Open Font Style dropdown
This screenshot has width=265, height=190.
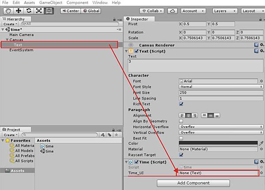click(x=221, y=87)
